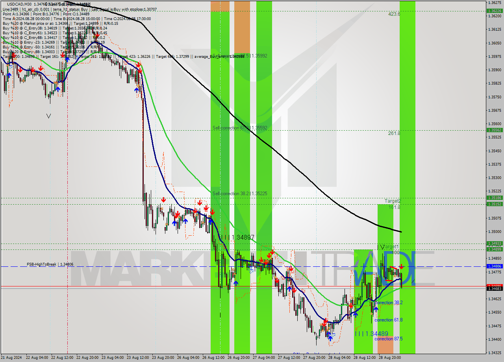Click 1.36050 on the price axis

coord(495,42)
